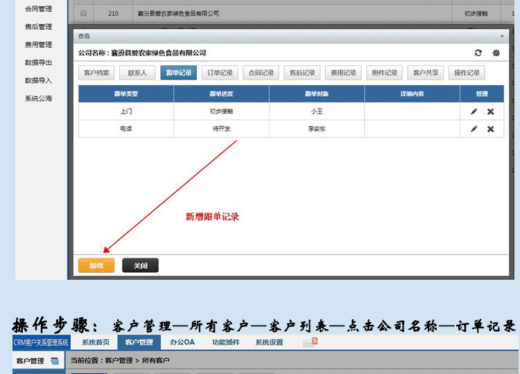Go to 系统首页 in the lower navigation bar
The height and width of the screenshot is (374, 520).
pyautogui.click(x=96, y=342)
